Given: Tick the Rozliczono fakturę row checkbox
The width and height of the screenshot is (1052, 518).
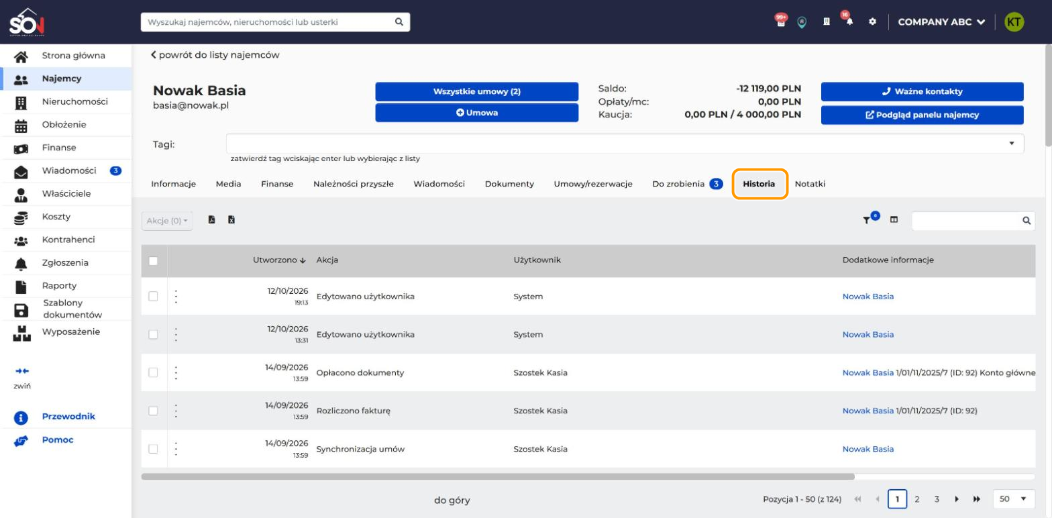Looking at the screenshot, I should 153,411.
